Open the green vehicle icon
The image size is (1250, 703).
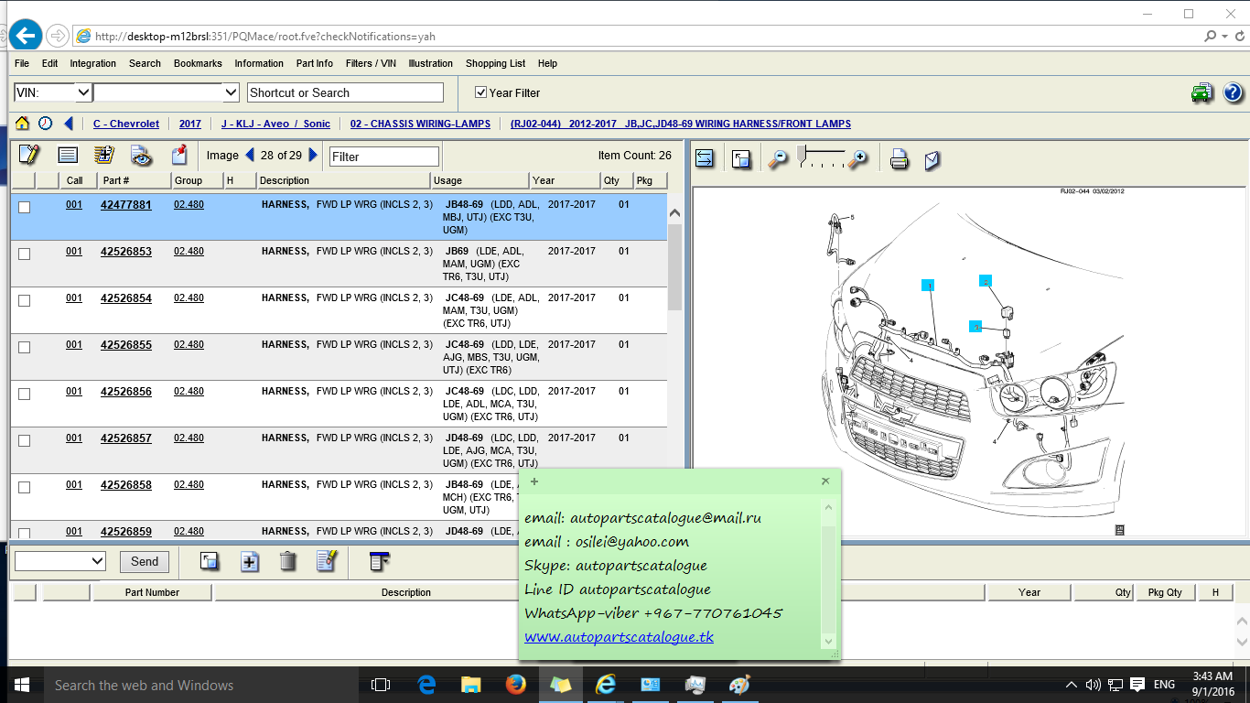(x=1202, y=92)
